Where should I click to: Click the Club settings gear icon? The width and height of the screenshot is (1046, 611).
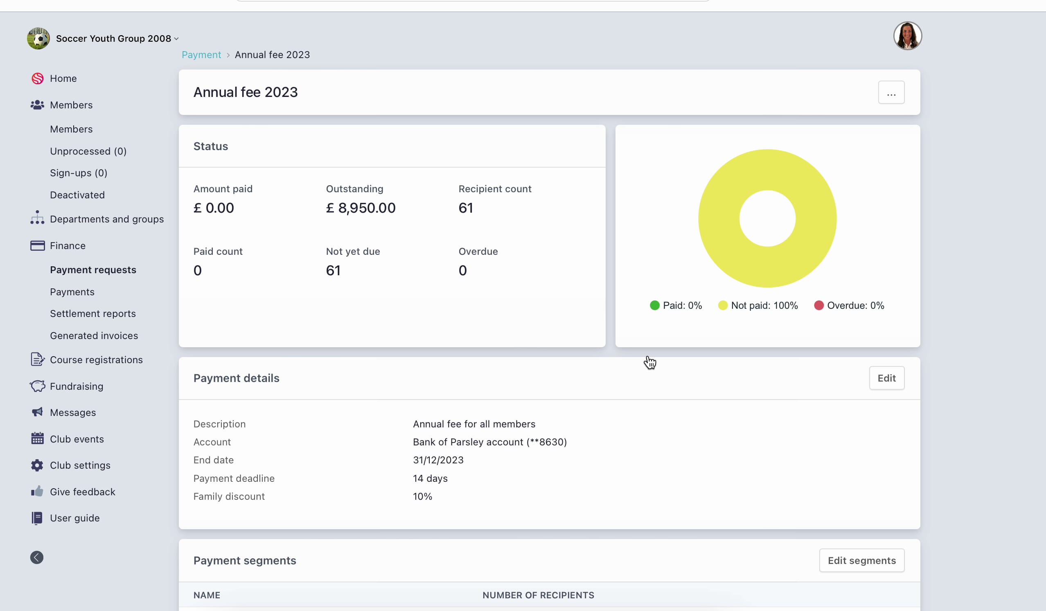pos(37,465)
